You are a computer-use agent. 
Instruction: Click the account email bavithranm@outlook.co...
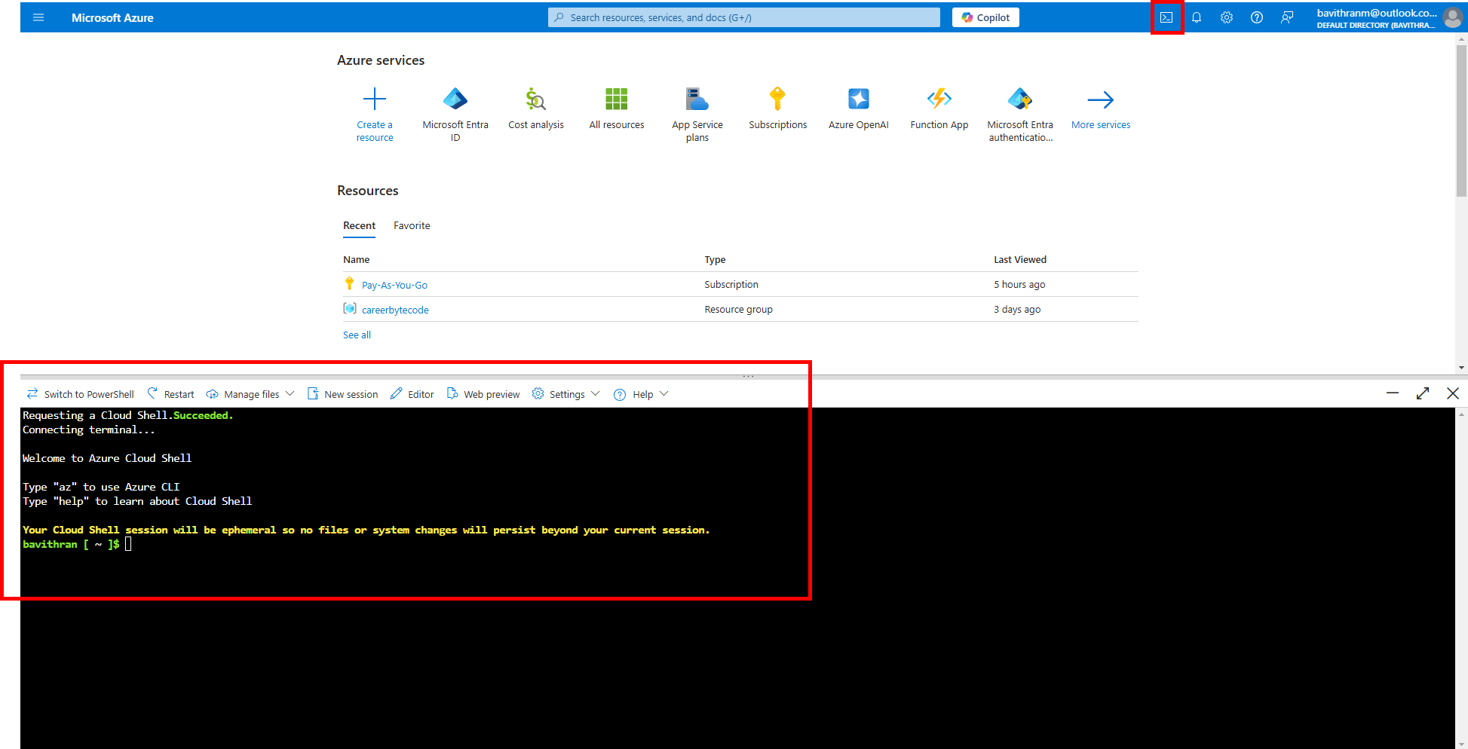tap(1377, 13)
